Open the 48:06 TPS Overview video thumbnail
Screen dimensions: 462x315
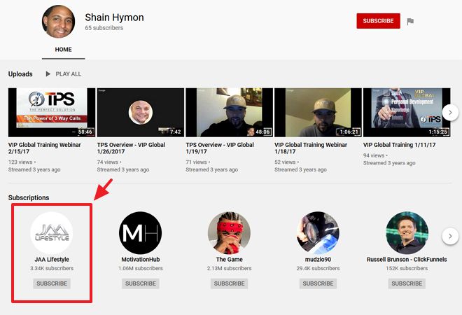click(229, 112)
